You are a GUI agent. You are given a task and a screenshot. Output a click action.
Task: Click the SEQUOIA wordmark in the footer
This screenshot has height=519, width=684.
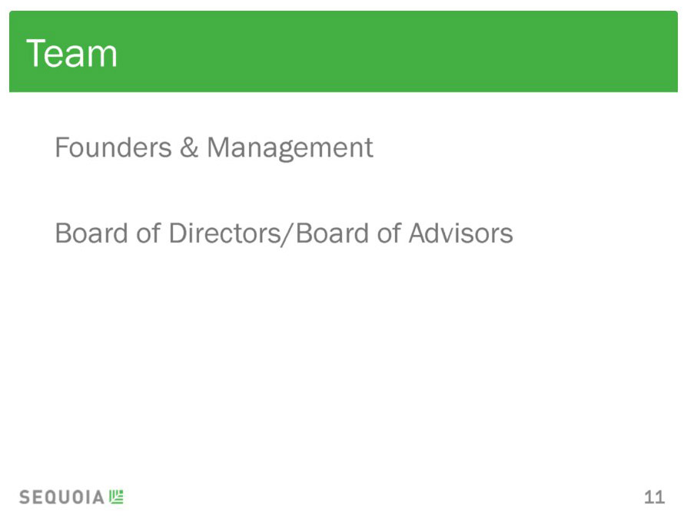click(61, 498)
